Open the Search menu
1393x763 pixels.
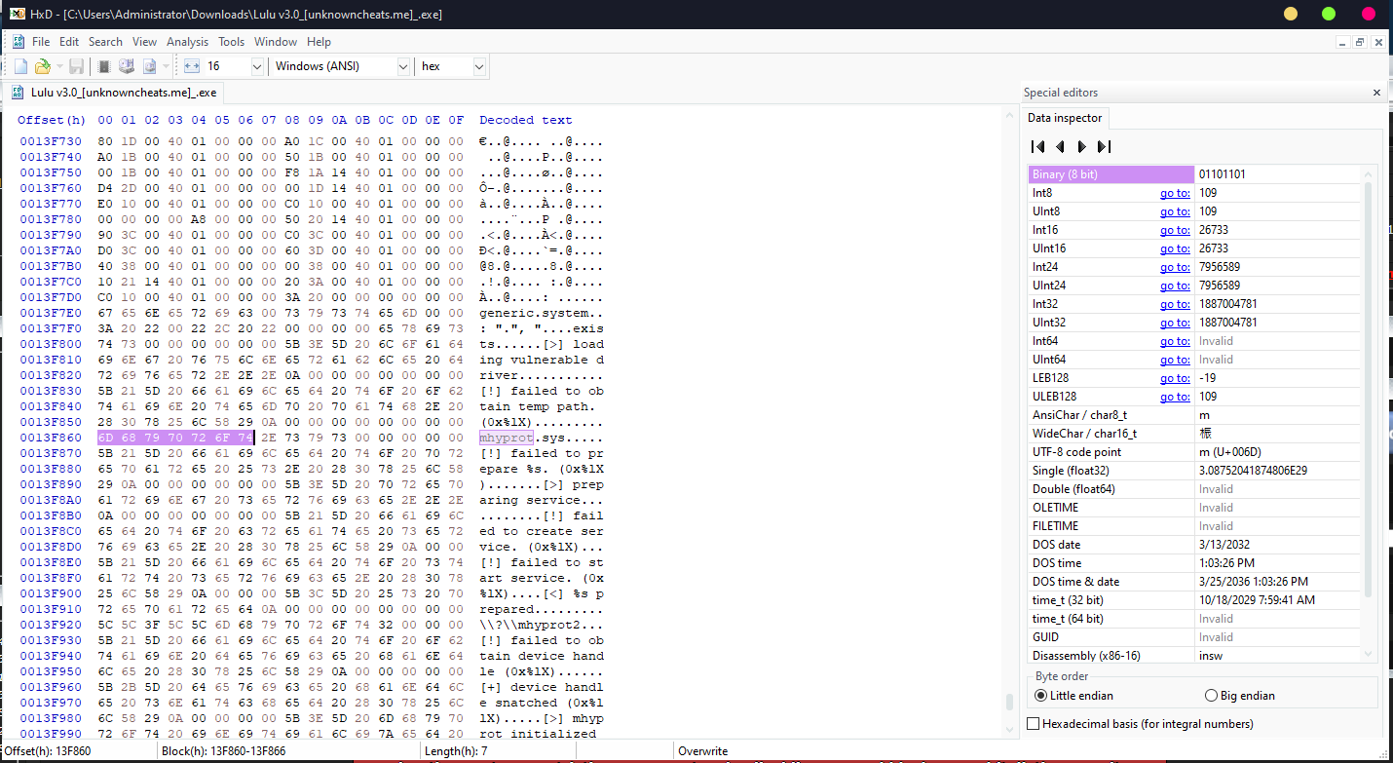pos(105,42)
